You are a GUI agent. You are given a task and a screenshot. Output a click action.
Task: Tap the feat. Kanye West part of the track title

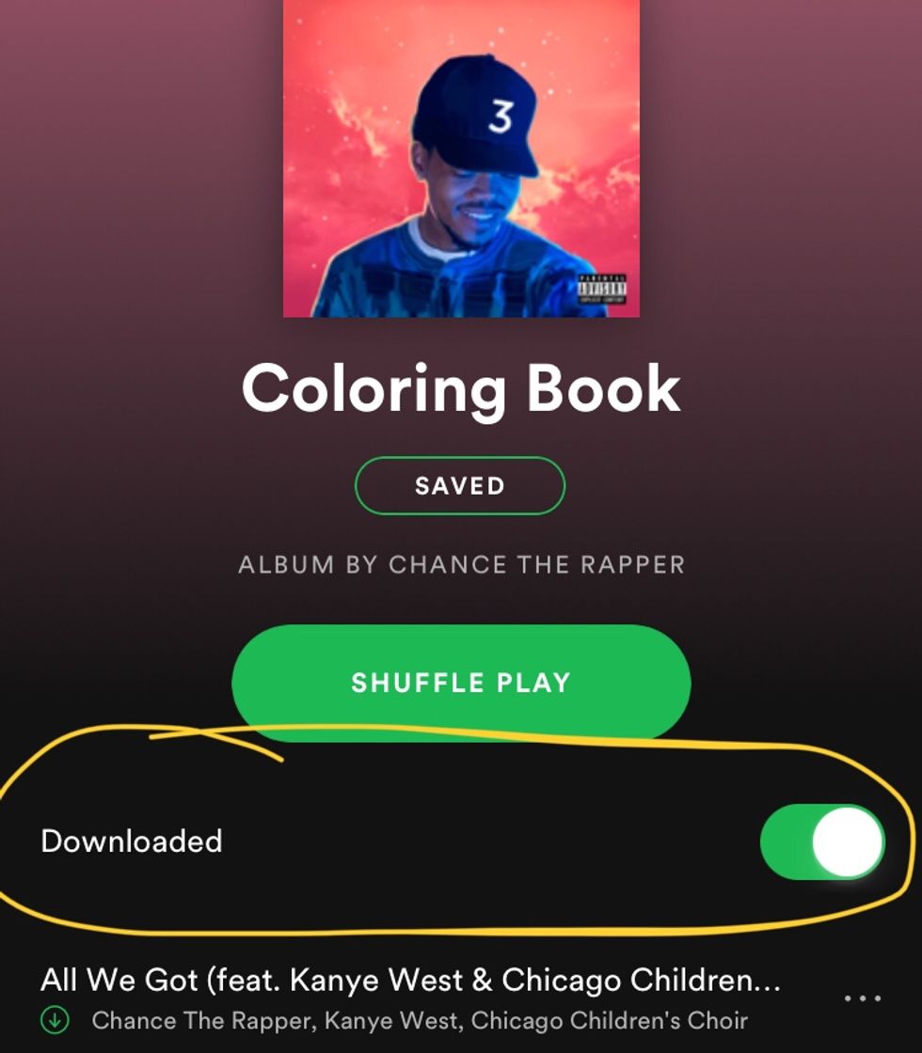pos(342,980)
